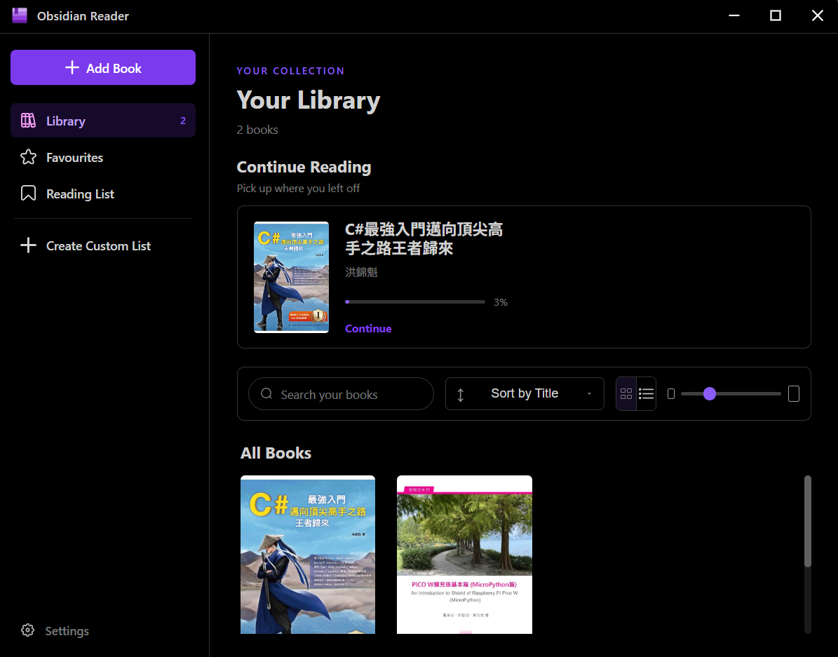Screen dimensions: 838x657
Task: Click the Obsidian Reader app logo
Action: coord(19,15)
